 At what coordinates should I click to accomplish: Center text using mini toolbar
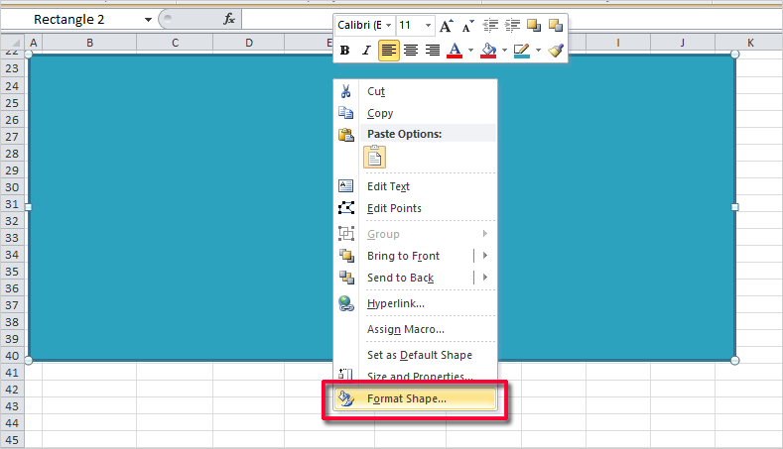(411, 51)
